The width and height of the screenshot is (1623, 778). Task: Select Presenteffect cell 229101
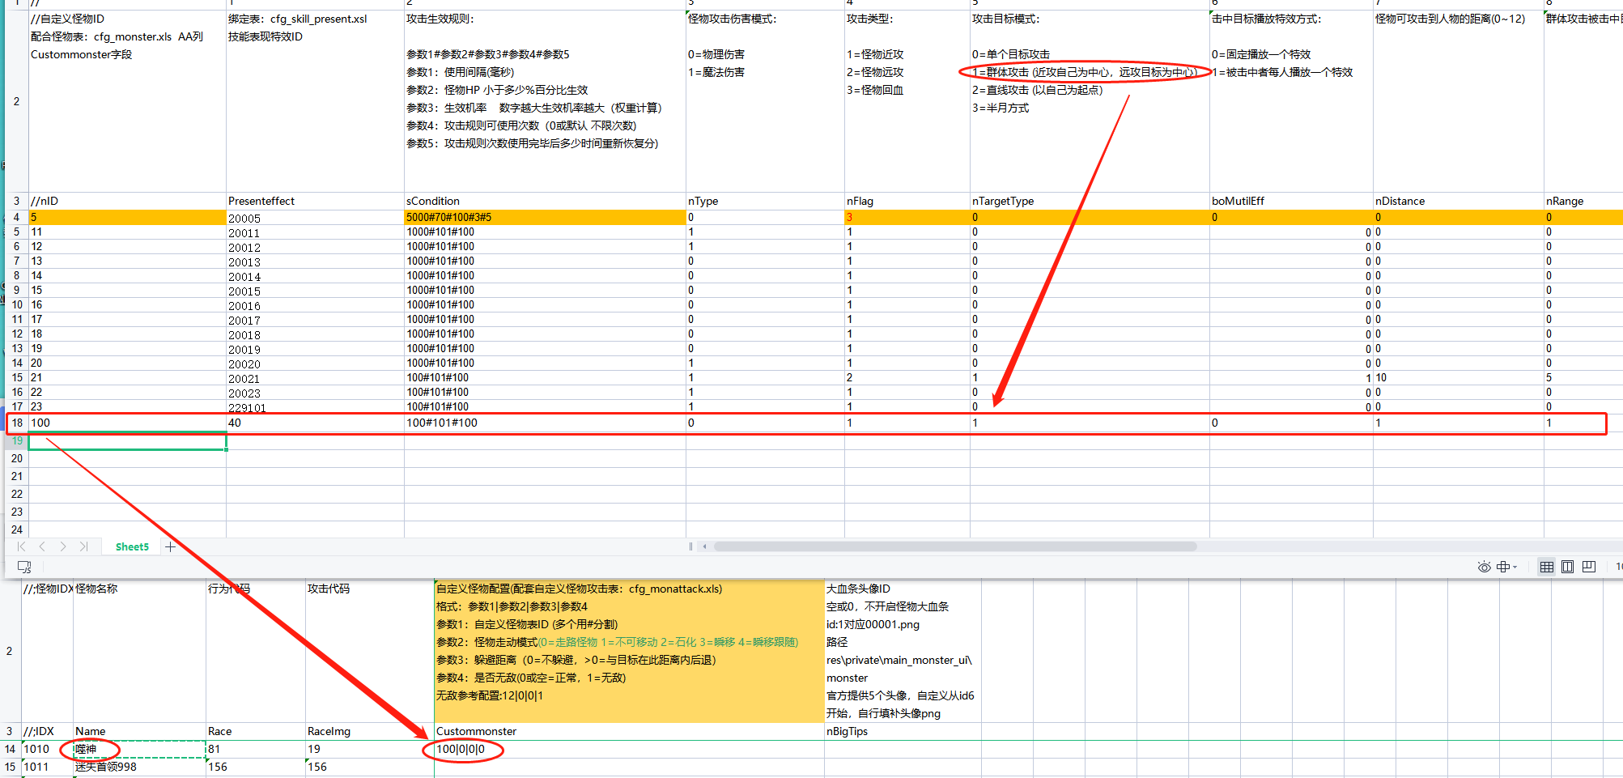click(x=315, y=406)
